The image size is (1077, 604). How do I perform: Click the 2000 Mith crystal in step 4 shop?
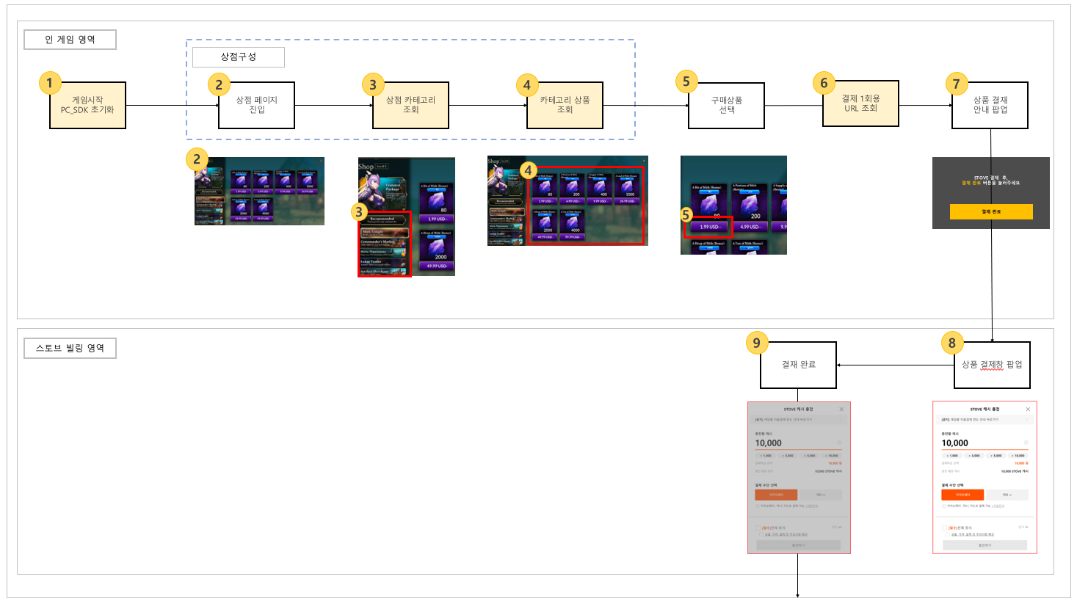(545, 224)
